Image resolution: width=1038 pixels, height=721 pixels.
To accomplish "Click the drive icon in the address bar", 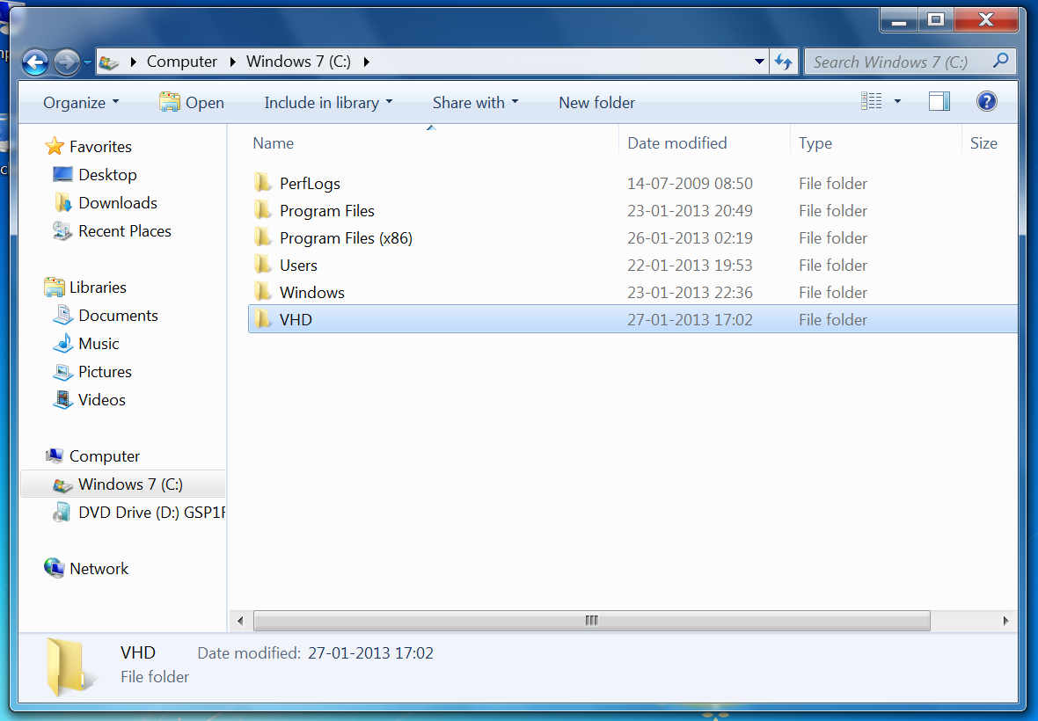I will pyautogui.click(x=109, y=62).
